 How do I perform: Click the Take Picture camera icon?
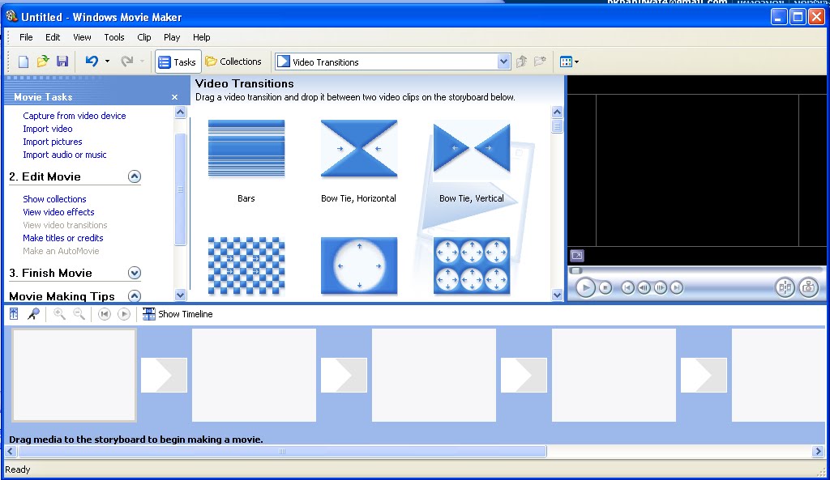[x=808, y=287]
